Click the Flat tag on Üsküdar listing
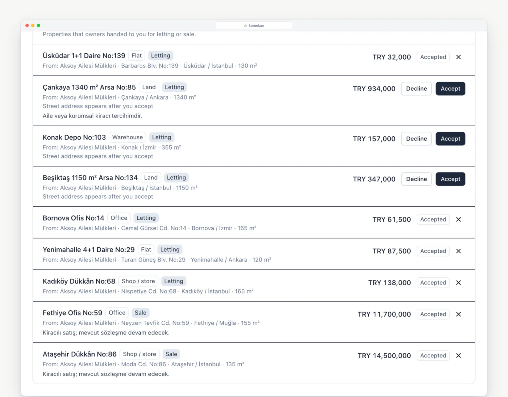508x397 pixels. point(137,55)
